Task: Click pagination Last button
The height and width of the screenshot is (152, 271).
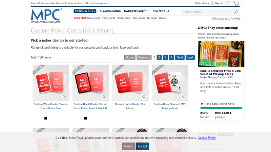Action: pyautogui.click(x=190, y=57)
